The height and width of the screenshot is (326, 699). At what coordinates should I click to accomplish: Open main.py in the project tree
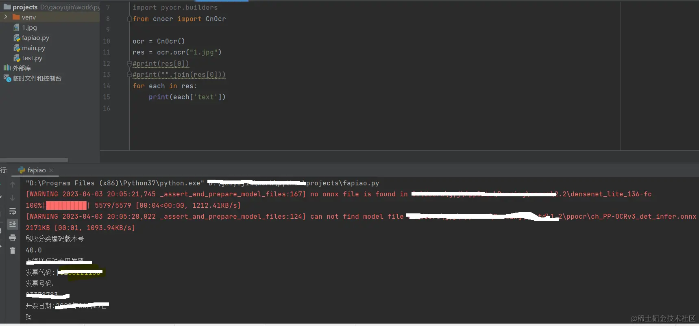pyautogui.click(x=33, y=48)
